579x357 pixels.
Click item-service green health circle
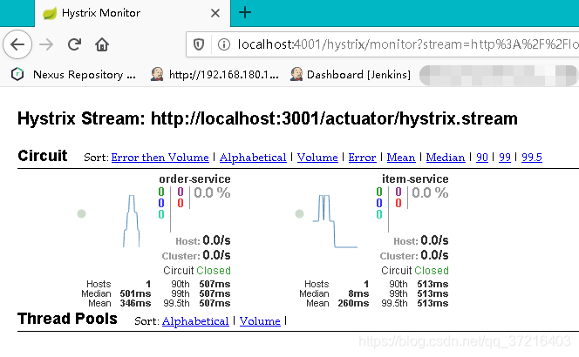point(299,213)
